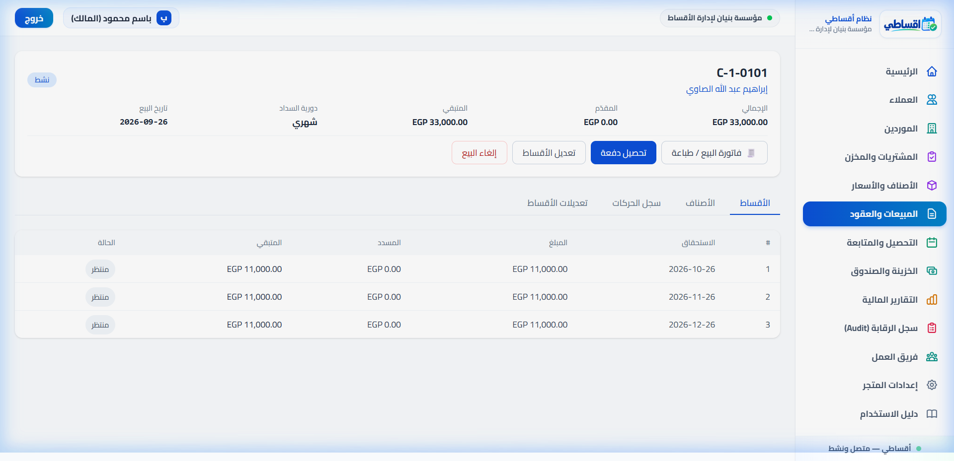This screenshot has height=461, width=954.
Task: Open العملاء in the sidebar menu
Action: 874,100
